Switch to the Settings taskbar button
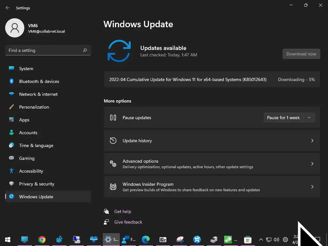The height and width of the screenshot is (246, 328). 111,239
